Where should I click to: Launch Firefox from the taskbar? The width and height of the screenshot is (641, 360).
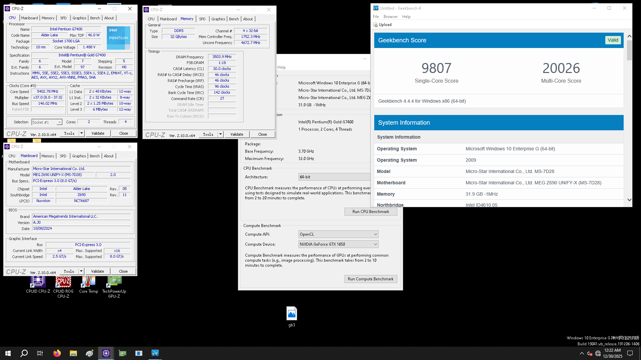pyautogui.click(x=57, y=353)
